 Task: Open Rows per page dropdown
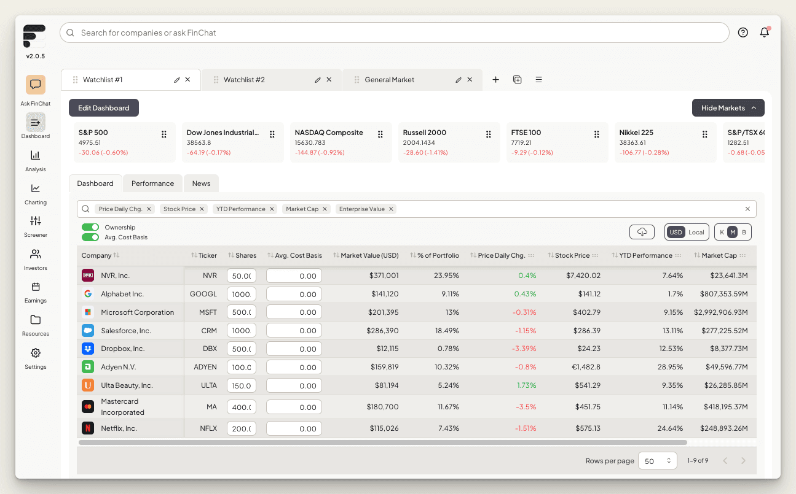657,461
